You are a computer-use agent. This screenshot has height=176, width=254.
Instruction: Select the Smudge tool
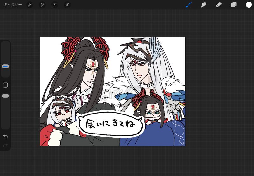[x=203, y=5]
